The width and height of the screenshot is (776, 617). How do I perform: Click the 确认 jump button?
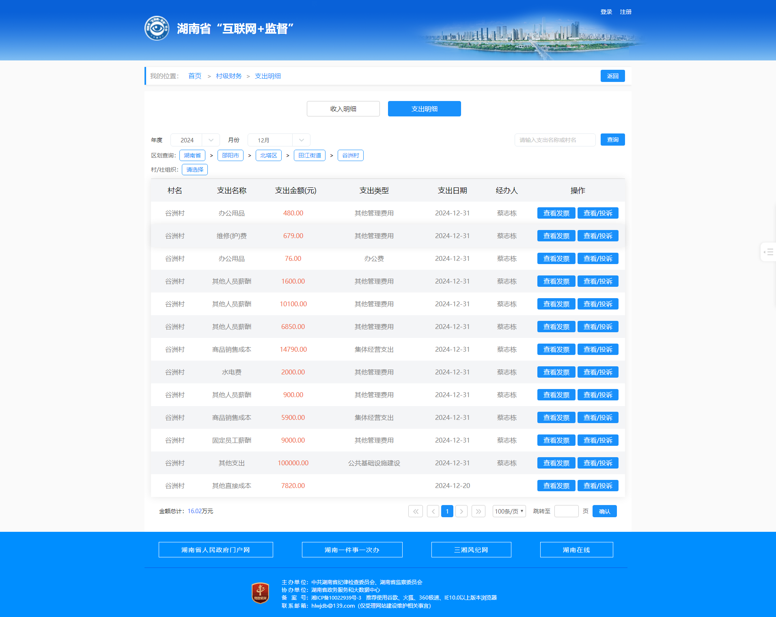point(605,511)
